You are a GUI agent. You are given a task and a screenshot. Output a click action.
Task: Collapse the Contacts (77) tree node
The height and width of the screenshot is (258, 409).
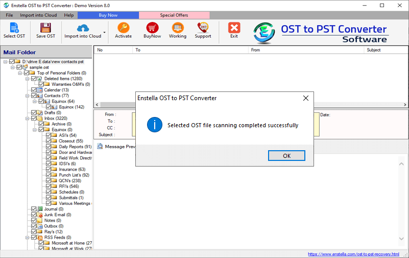[27, 96]
